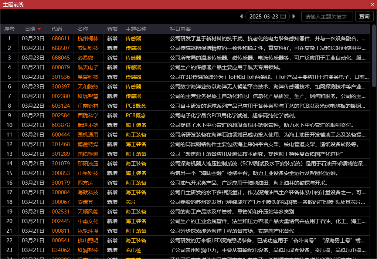Screen dimensions: 377x259
Task: Open stock 佛山照明
Action: 88,241
